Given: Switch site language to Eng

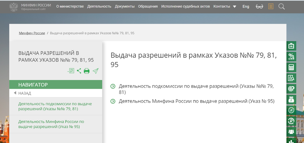Looking at the screenshot, I should [x=246, y=6].
